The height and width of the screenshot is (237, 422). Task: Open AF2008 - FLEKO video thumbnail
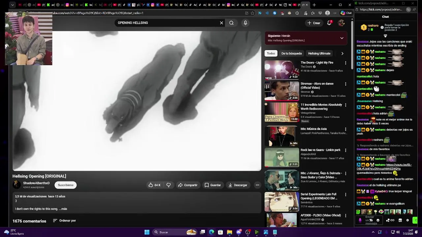point(282,220)
